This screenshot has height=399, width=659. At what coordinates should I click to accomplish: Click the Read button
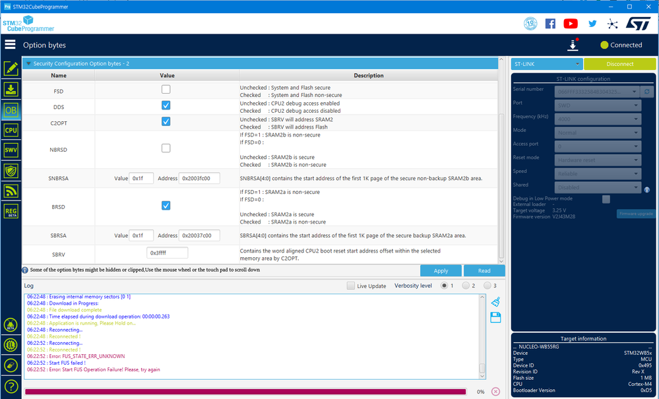[x=484, y=271]
